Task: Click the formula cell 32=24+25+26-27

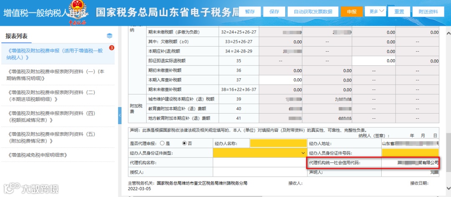Action: 238,32
